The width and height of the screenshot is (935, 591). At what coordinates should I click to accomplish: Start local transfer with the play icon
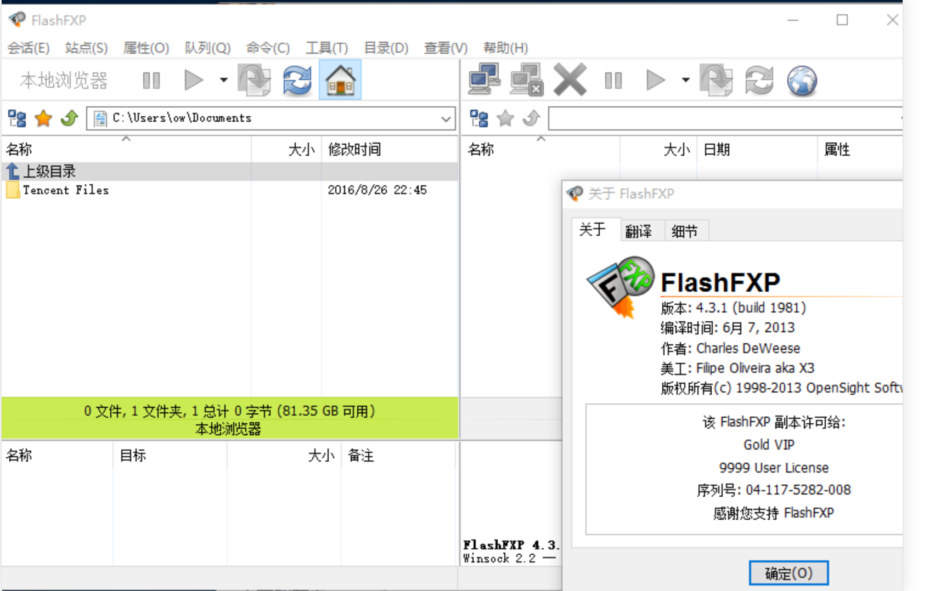(x=193, y=80)
